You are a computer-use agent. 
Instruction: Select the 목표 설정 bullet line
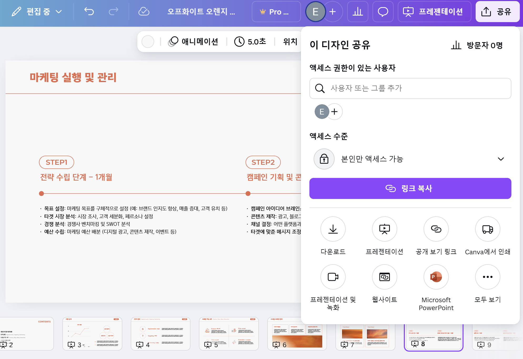(x=134, y=208)
